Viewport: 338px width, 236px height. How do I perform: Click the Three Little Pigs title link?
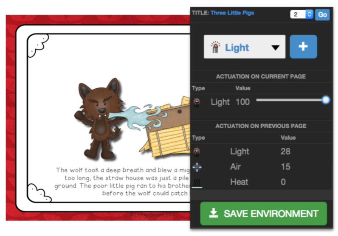tap(232, 13)
